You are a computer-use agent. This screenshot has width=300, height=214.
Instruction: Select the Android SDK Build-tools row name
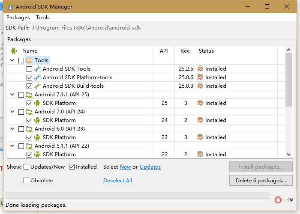pyautogui.click(x=73, y=86)
